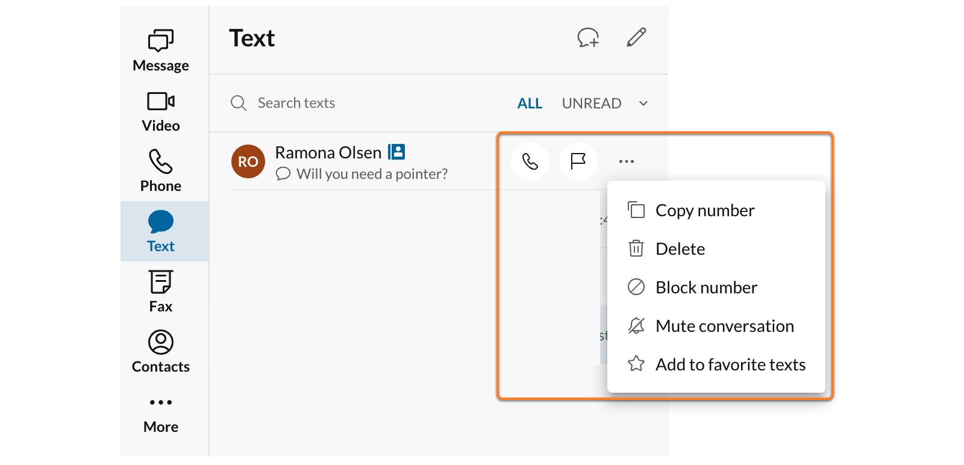This screenshot has width=964, height=465.
Task: Click the compose pencil icon
Action: (x=636, y=37)
